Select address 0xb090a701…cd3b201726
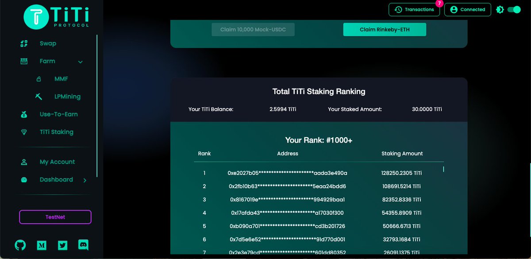The height and width of the screenshot is (259, 531). (x=288, y=226)
